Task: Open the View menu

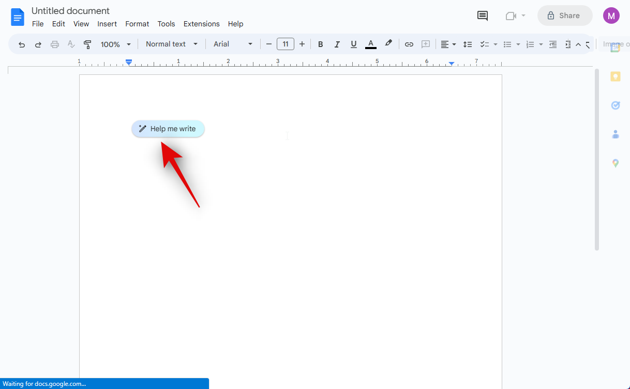Action: [x=81, y=24]
